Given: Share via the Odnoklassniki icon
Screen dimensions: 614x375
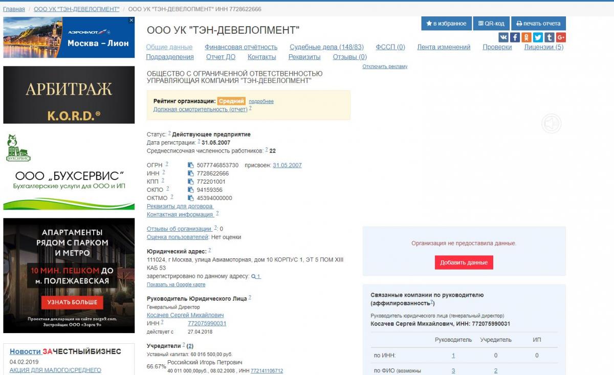Looking at the screenshot, I should pos(527,37).
